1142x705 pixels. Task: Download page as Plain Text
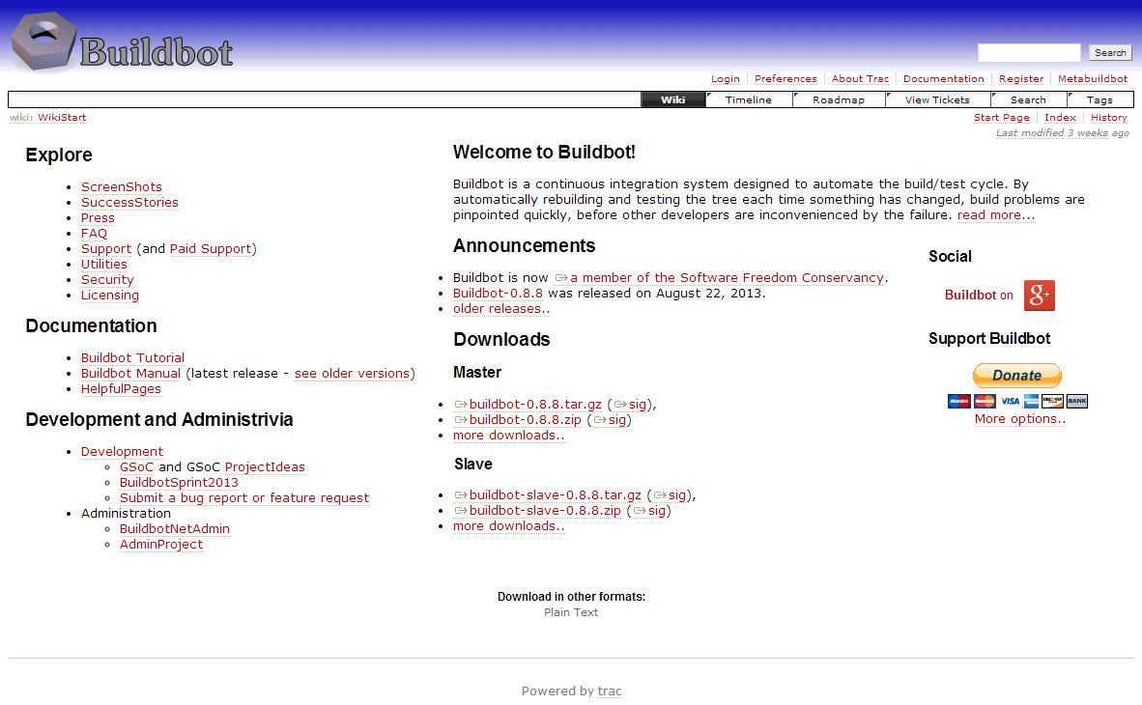pos(571,612)
